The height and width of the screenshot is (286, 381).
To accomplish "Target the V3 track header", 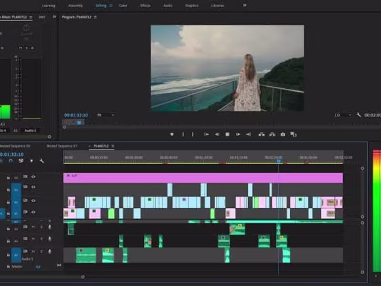I will [x=16, y=190].
